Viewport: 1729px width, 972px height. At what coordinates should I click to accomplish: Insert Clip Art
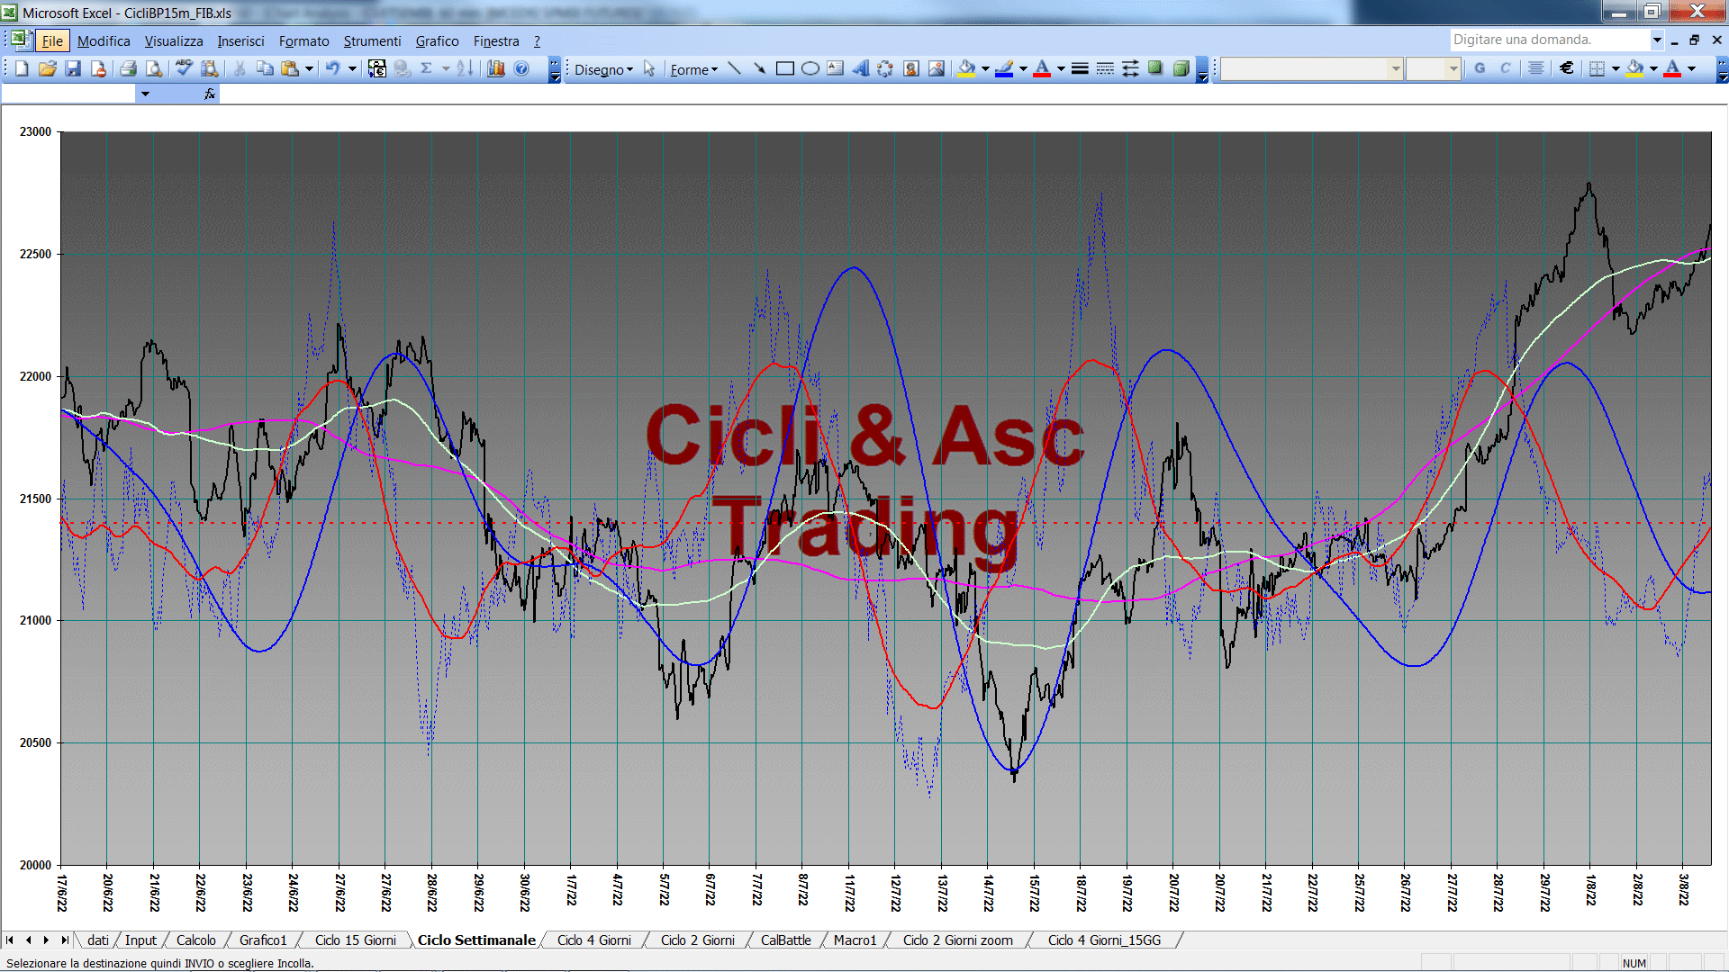[910, 68]
